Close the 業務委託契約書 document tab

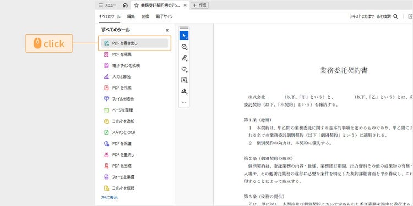(x=185, y=5)
